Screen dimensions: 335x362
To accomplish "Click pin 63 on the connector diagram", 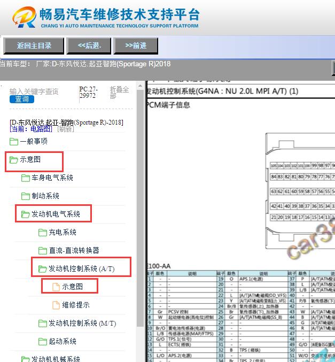I will [274, 191].
